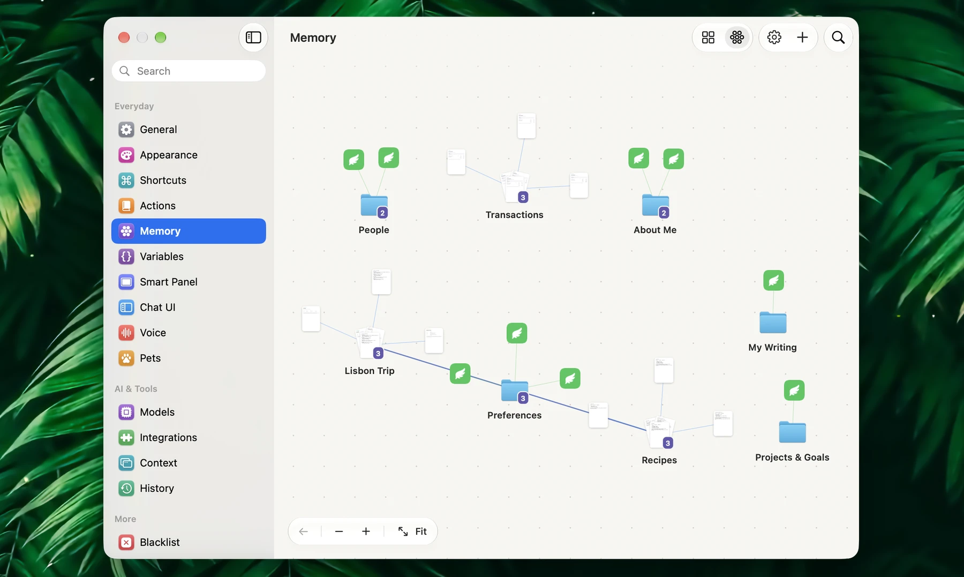The image size is (964, 577).
Task: Select the My Writing folder node
Action: click(773, 322)
